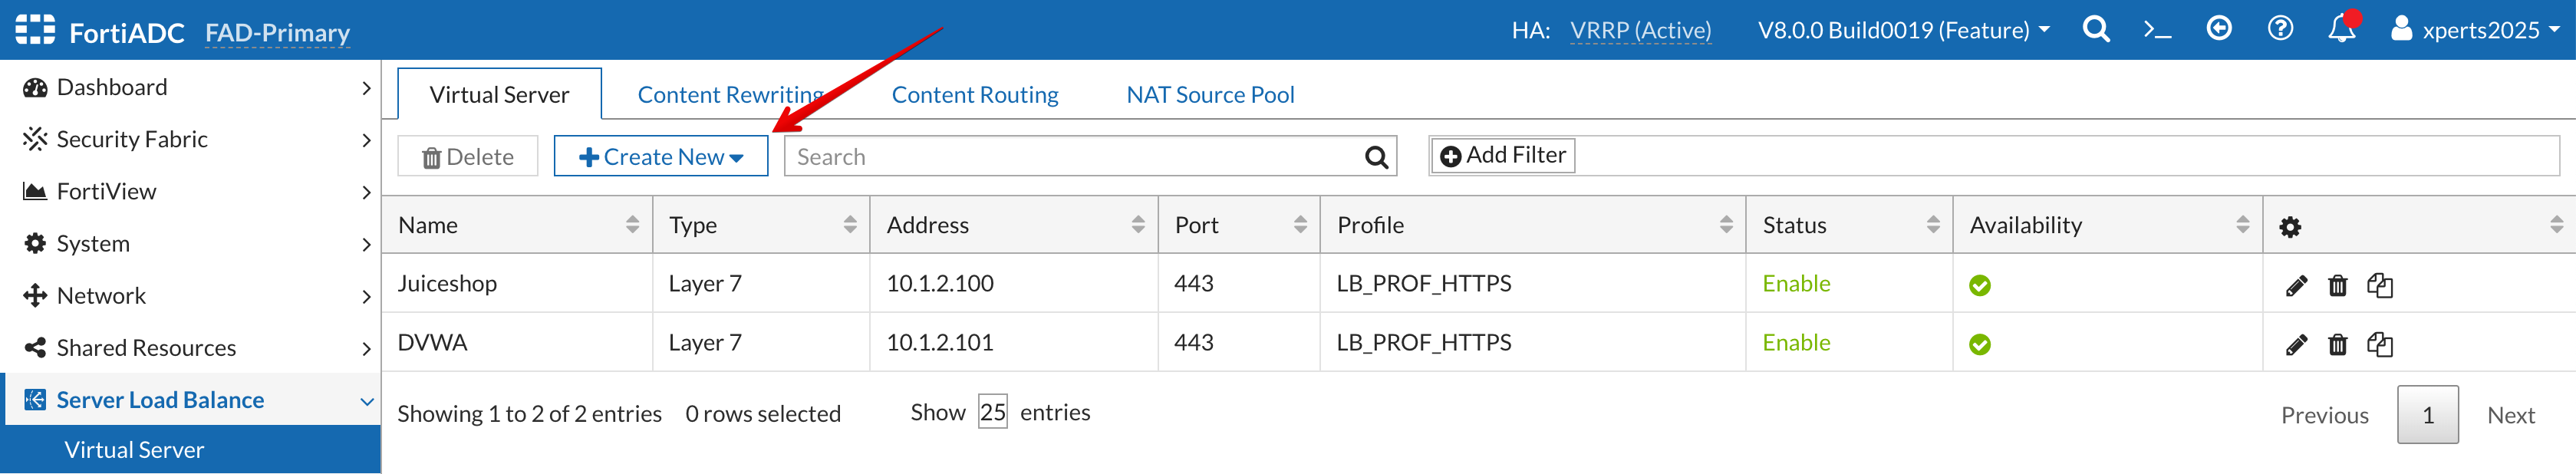
Task: Click LB_PROF_HTTPS profile in Juiceshop row
Action: pos(1424,283)
